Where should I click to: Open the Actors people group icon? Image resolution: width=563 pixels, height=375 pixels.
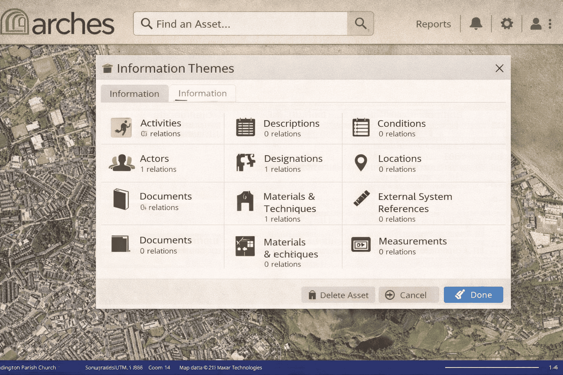(x=122, y=163)
